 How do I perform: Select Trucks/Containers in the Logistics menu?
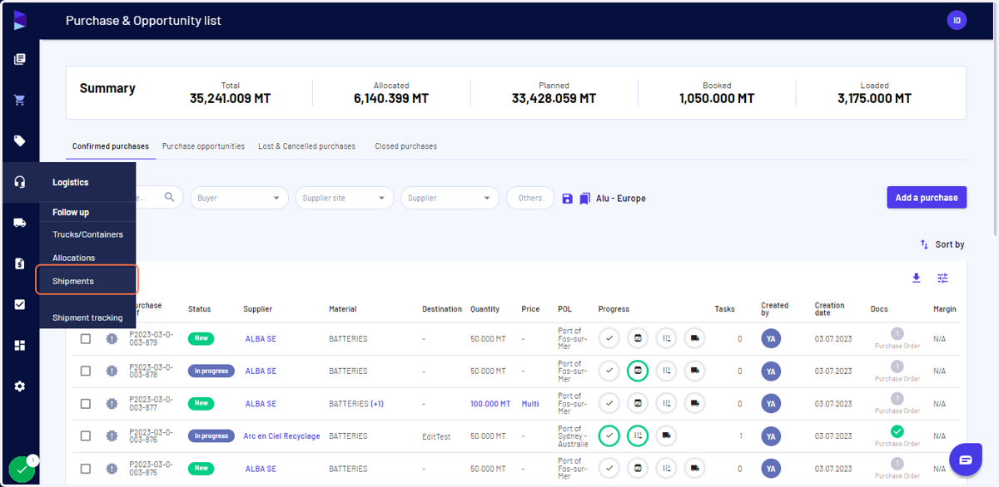click(x=87, y=234)
